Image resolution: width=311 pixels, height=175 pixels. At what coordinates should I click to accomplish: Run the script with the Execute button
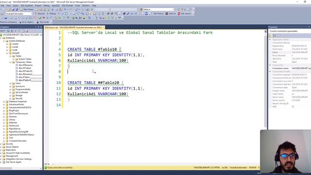point(40,14)
